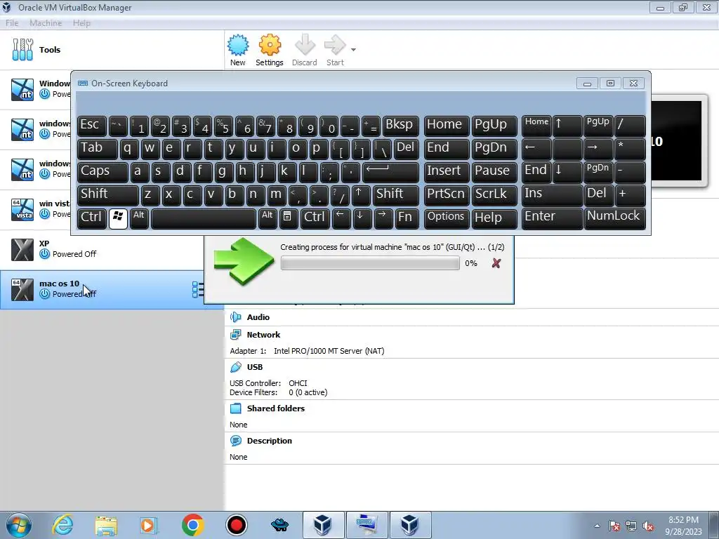Switch to the On-Screen Keyboard taskbar button
This screenshot has height=539, width=719.
(367, 525)
